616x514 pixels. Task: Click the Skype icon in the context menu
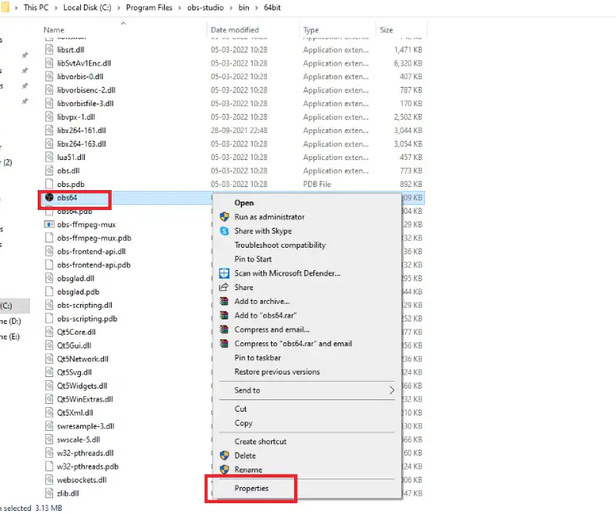tap(224, 231)
